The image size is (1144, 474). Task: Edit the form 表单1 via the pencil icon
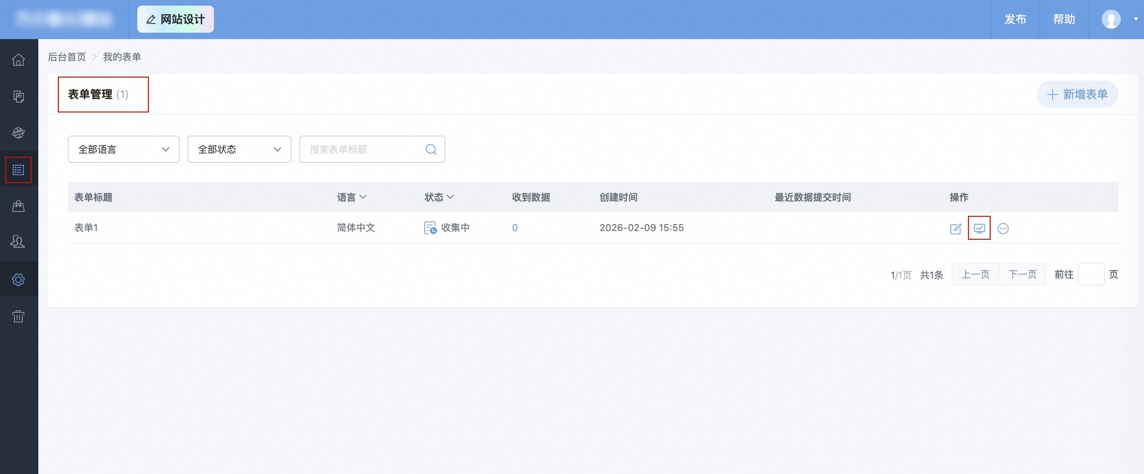click(x=956, y=229)
